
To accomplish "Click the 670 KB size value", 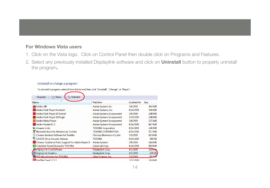I will point(153,153).
